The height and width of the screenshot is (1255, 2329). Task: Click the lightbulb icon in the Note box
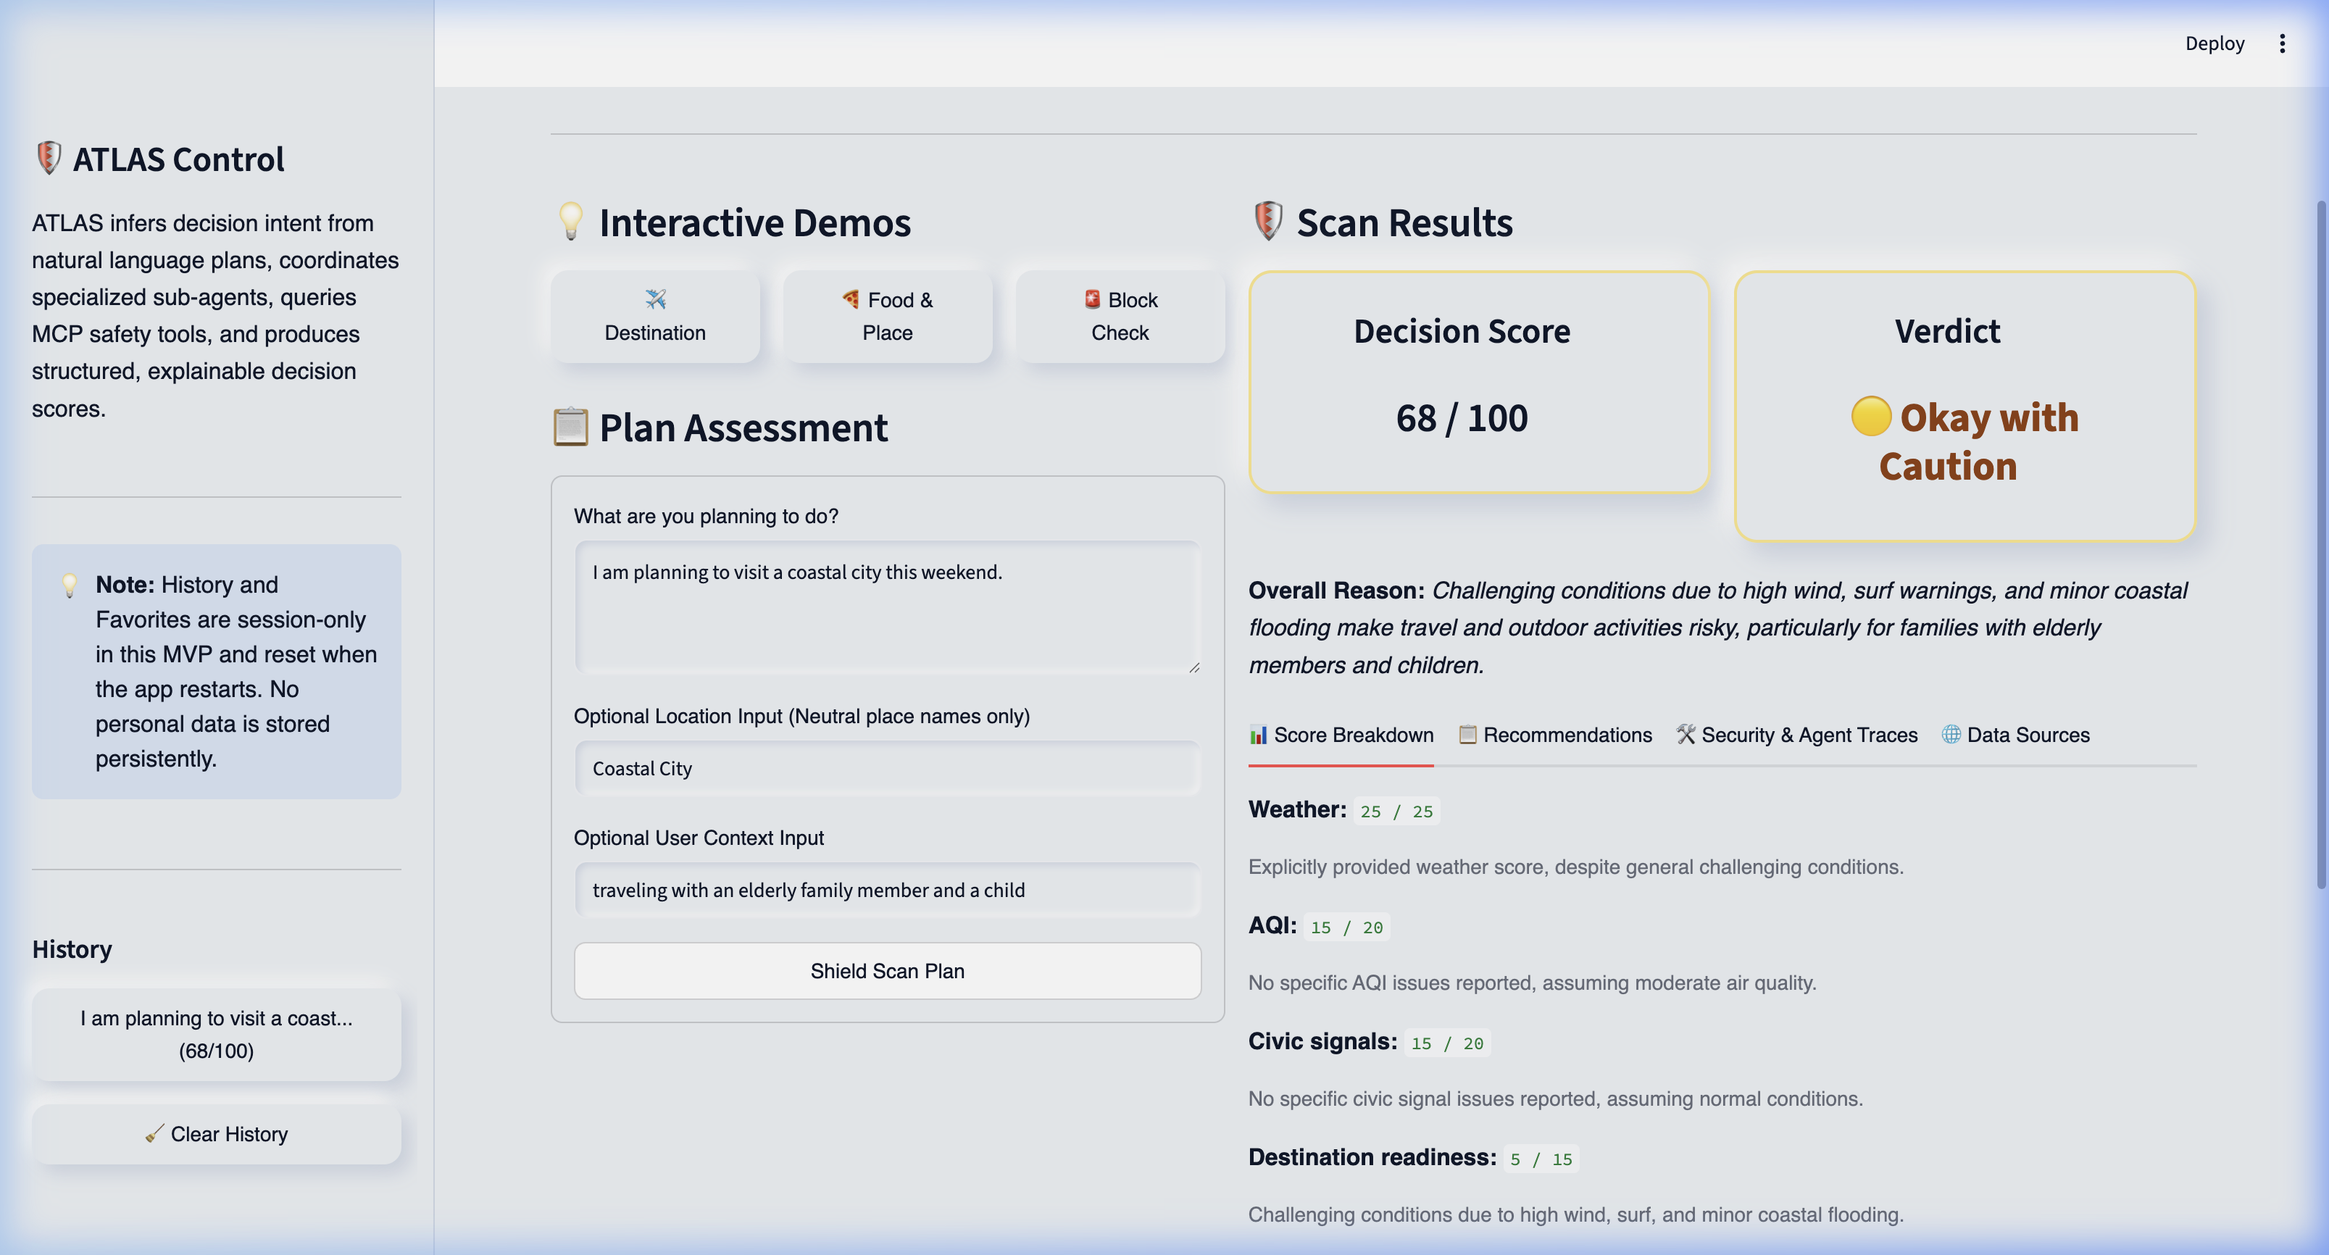click(70, 585)
